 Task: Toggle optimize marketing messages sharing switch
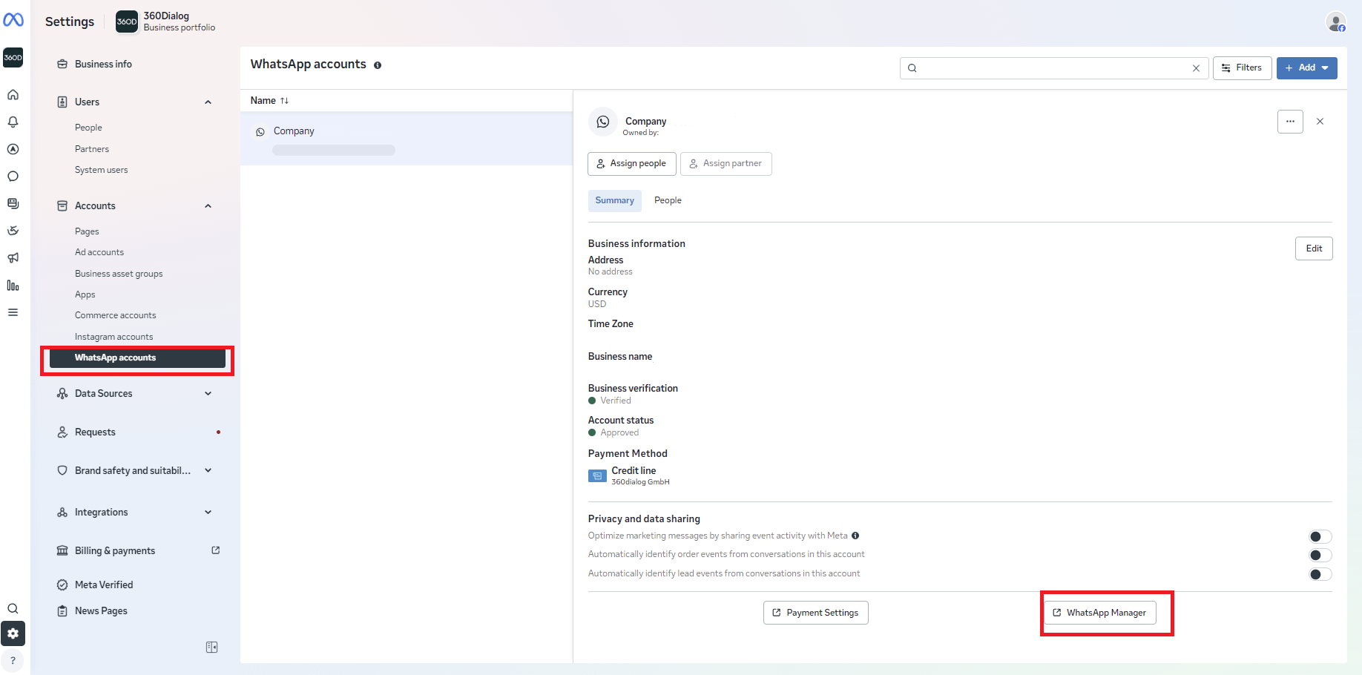(1320, 536)
